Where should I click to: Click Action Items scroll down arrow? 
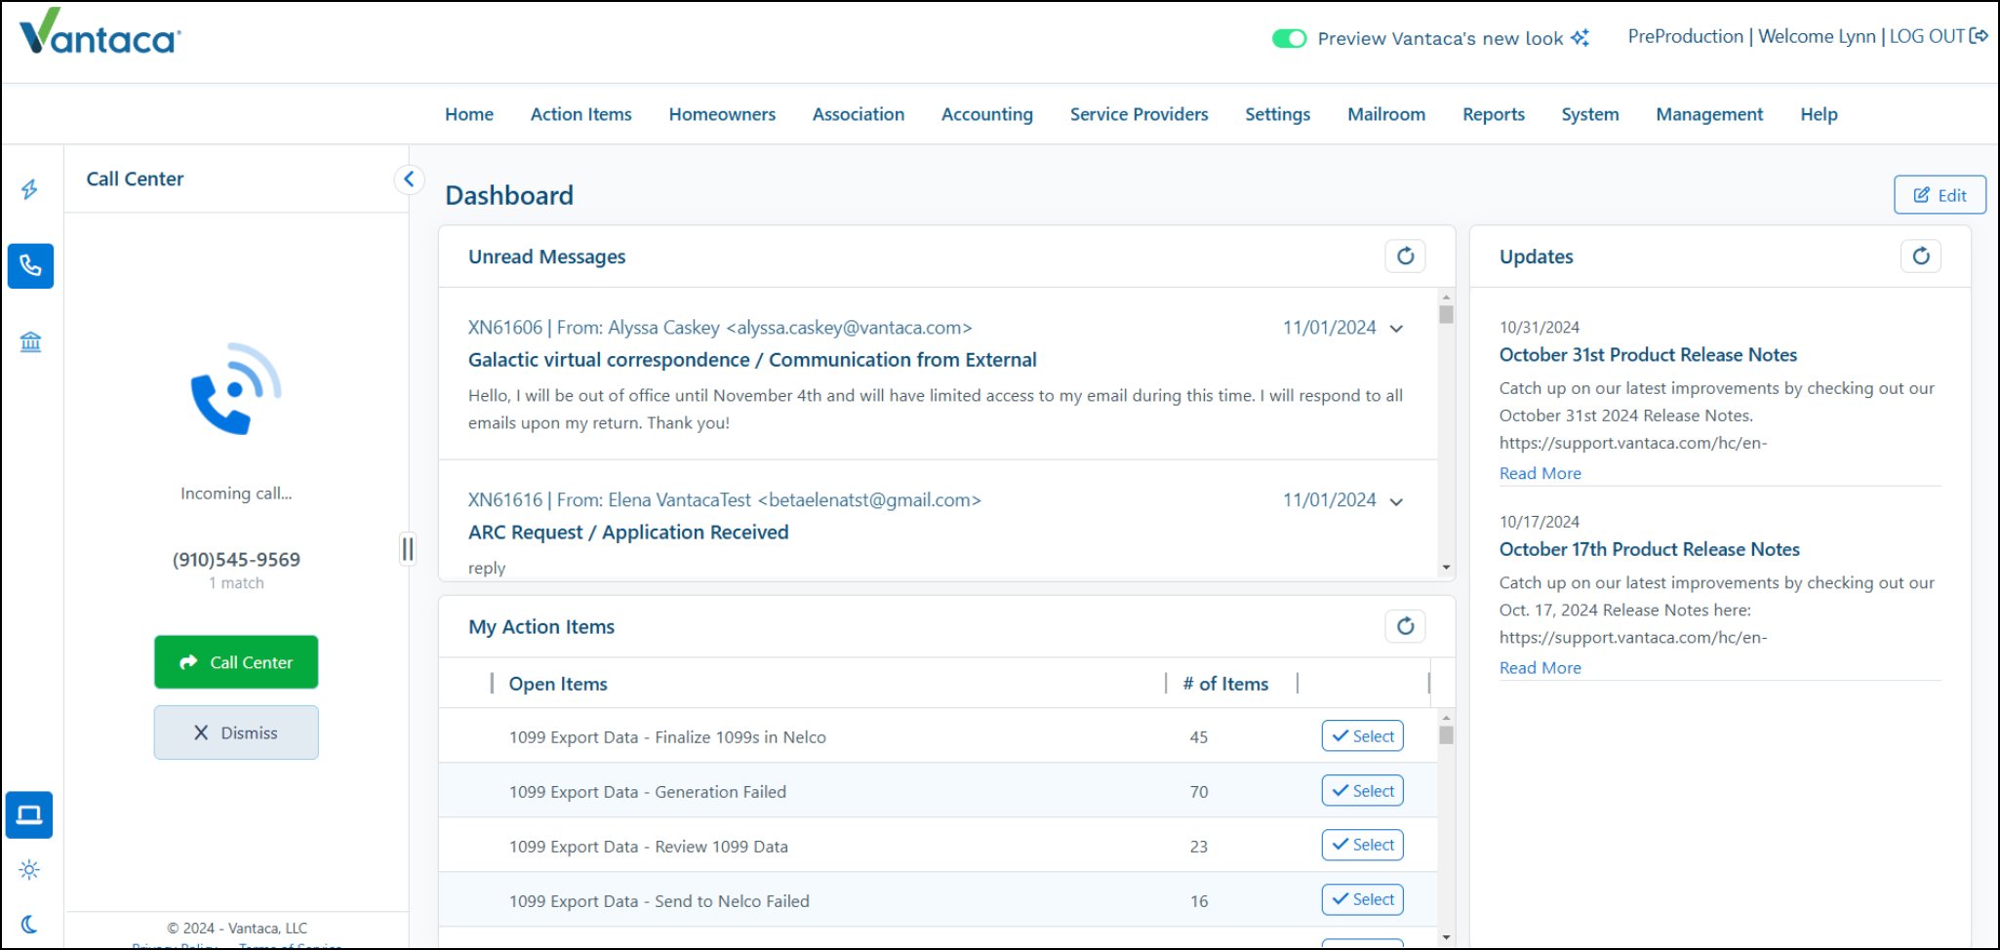click(x=1446, y=937)
